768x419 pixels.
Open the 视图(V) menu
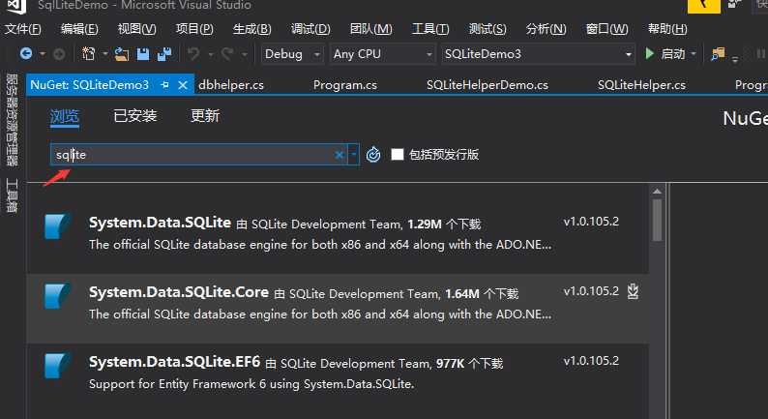click(x=136, y=29)
